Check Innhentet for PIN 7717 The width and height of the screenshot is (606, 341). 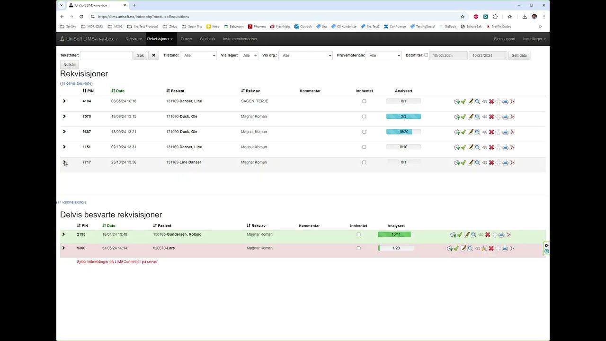(364, 162)
